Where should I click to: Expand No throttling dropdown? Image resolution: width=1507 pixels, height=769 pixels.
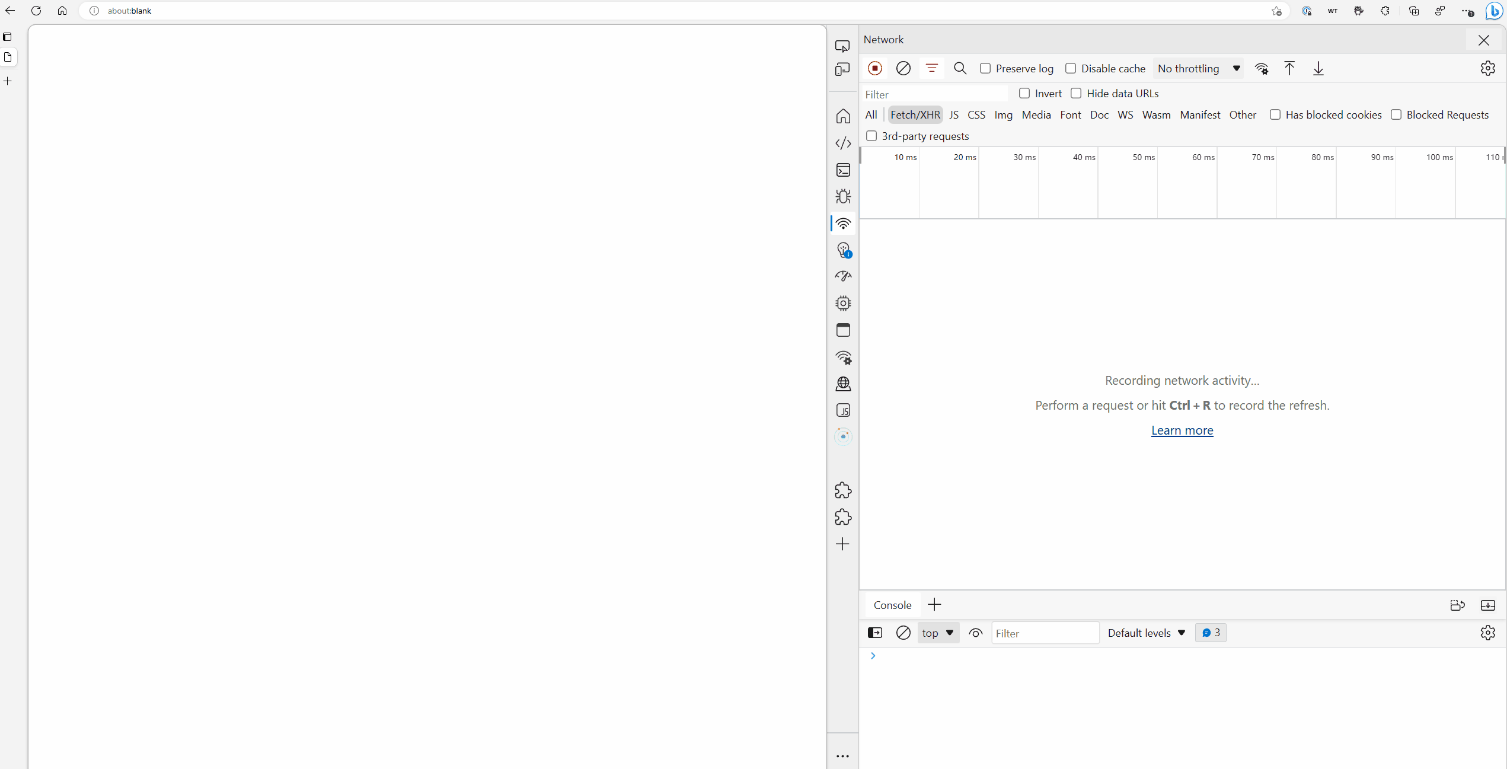[x=1199, y=68]
